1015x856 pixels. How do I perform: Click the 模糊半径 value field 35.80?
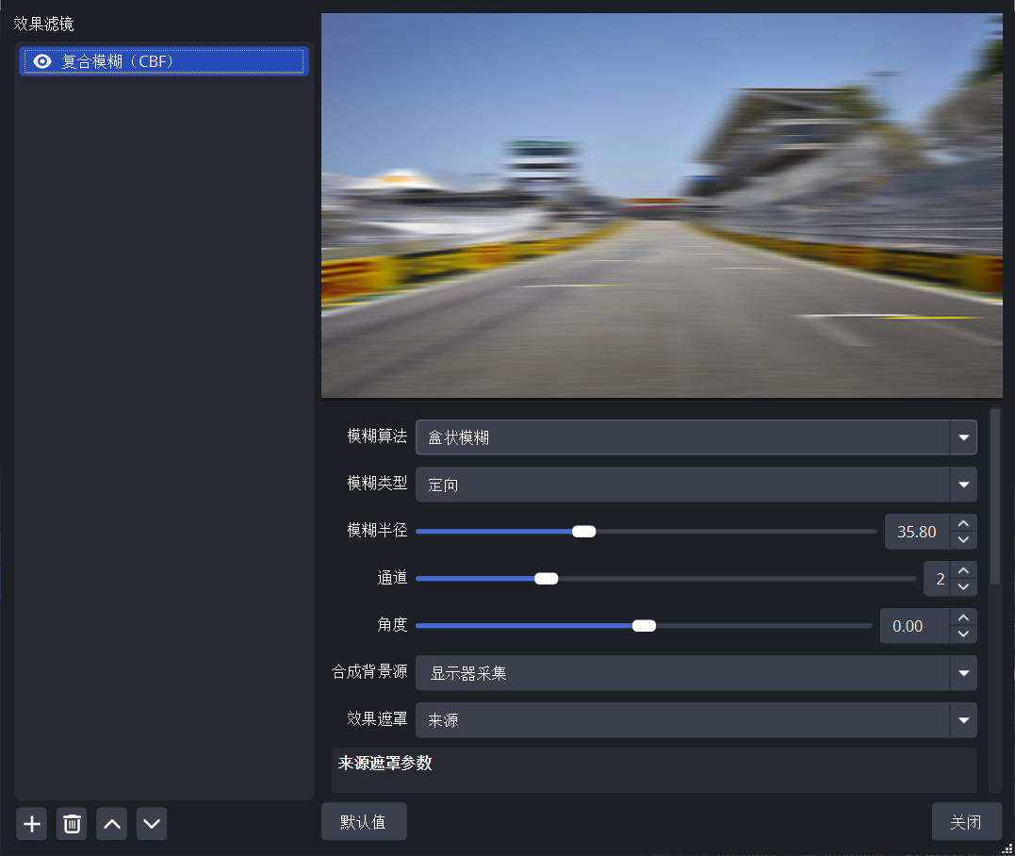click(x=916, y=532)
